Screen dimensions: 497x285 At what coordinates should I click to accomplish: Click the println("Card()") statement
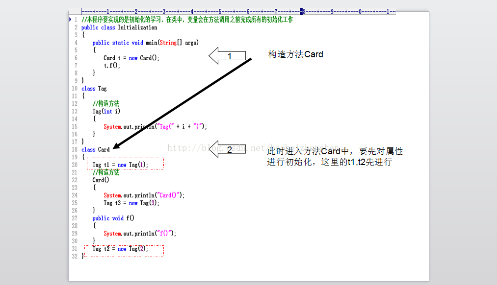pos(144,195)
